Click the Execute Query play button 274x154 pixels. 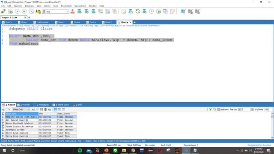click(x=17, y=12)
